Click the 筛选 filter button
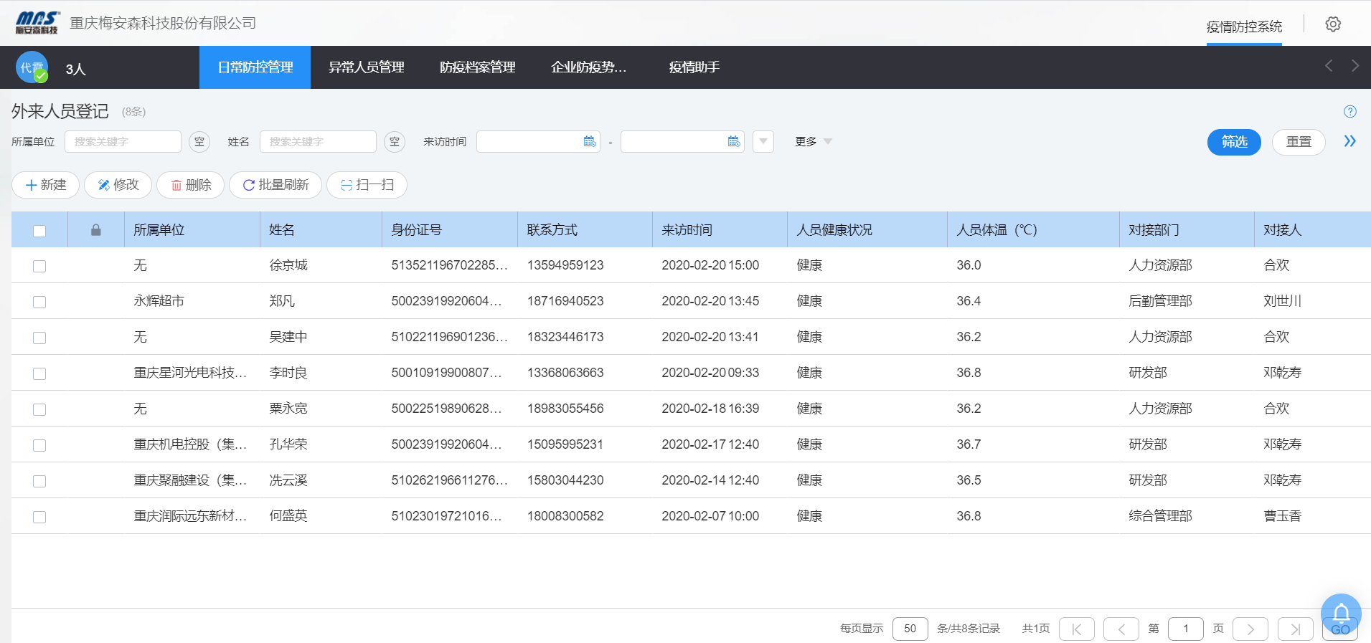The width and height of the screenshot is (1371, 643). click(x=1233, y=142)
